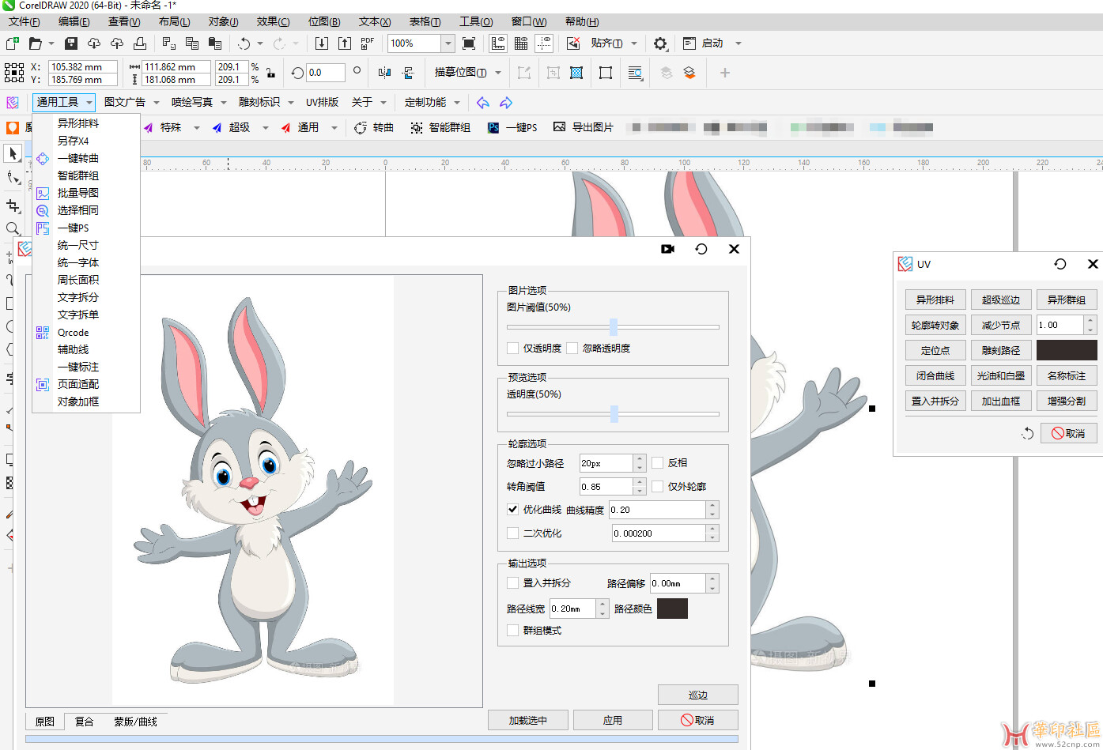Viewport: 1103px width, 750px height.
Task: Click the Print icon
Action: pos(139,43)
